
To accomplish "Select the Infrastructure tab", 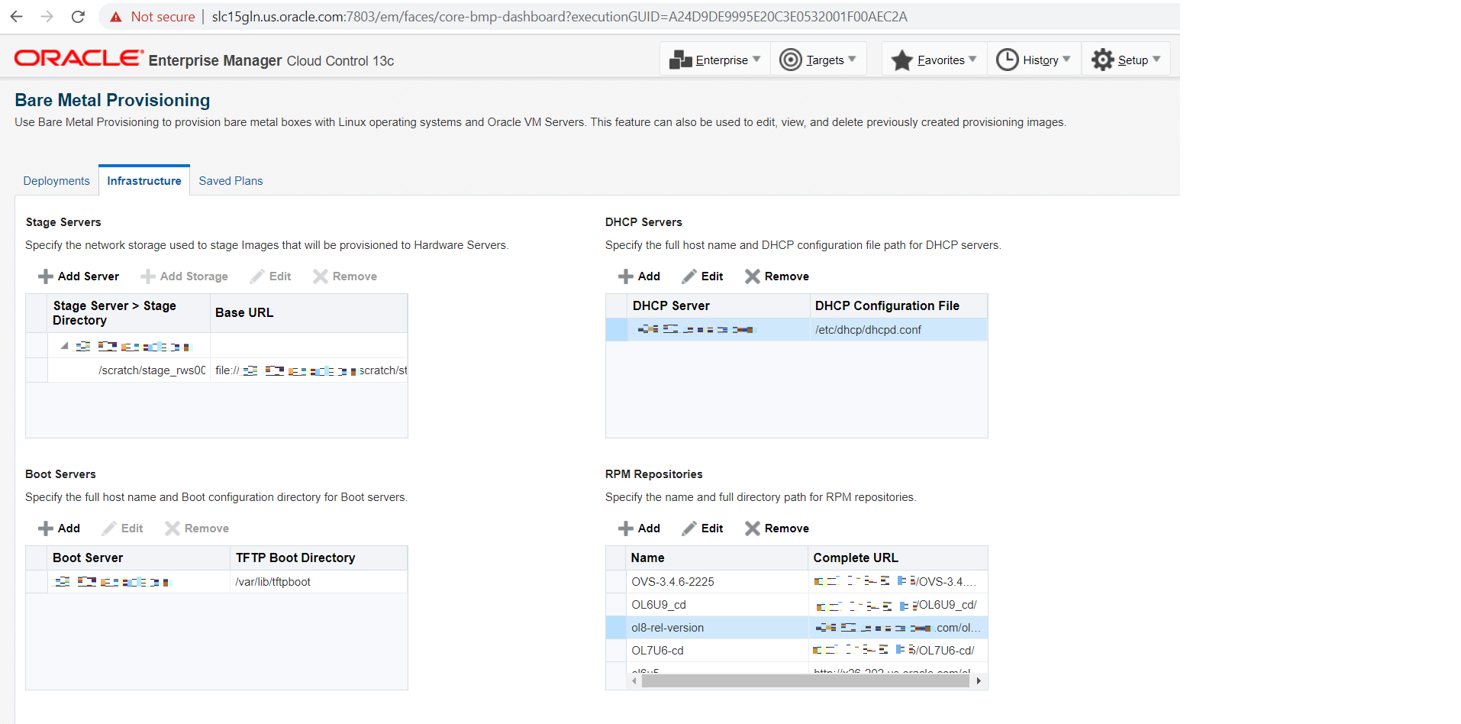I will pyautogui.click(x=144, y=181).
